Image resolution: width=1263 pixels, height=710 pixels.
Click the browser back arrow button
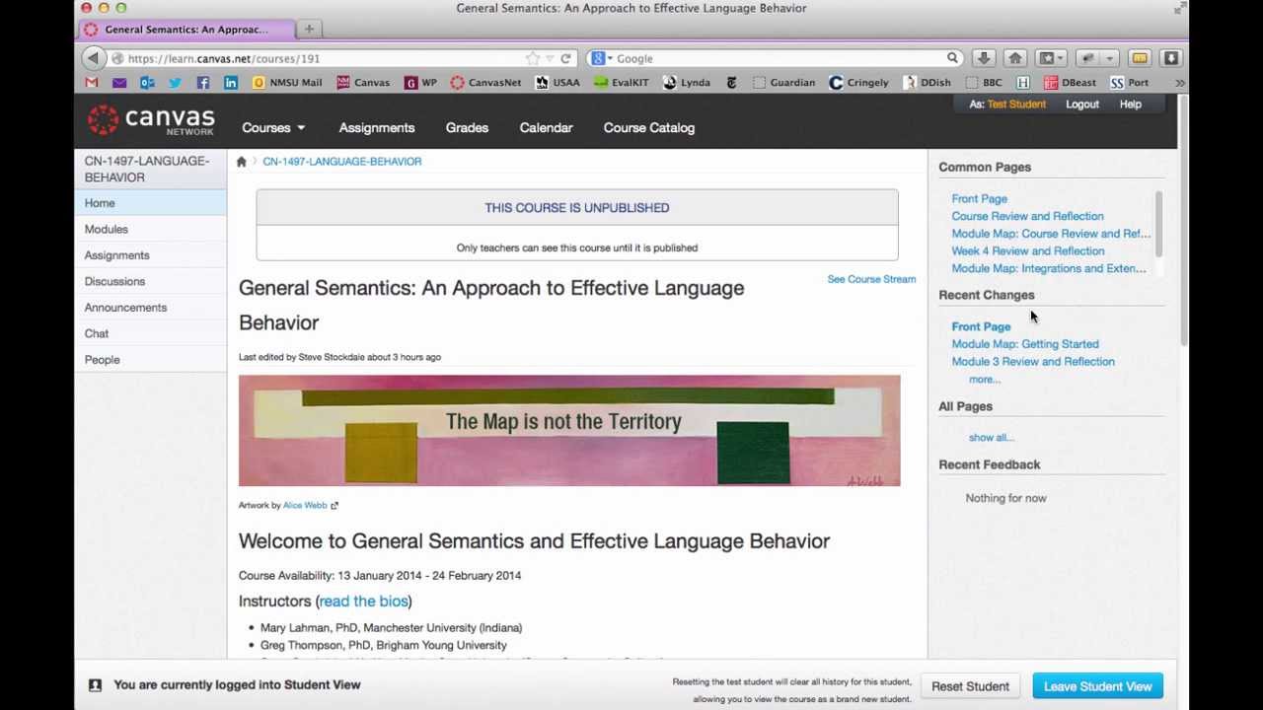pyautogui.click(x=93, y=58)
